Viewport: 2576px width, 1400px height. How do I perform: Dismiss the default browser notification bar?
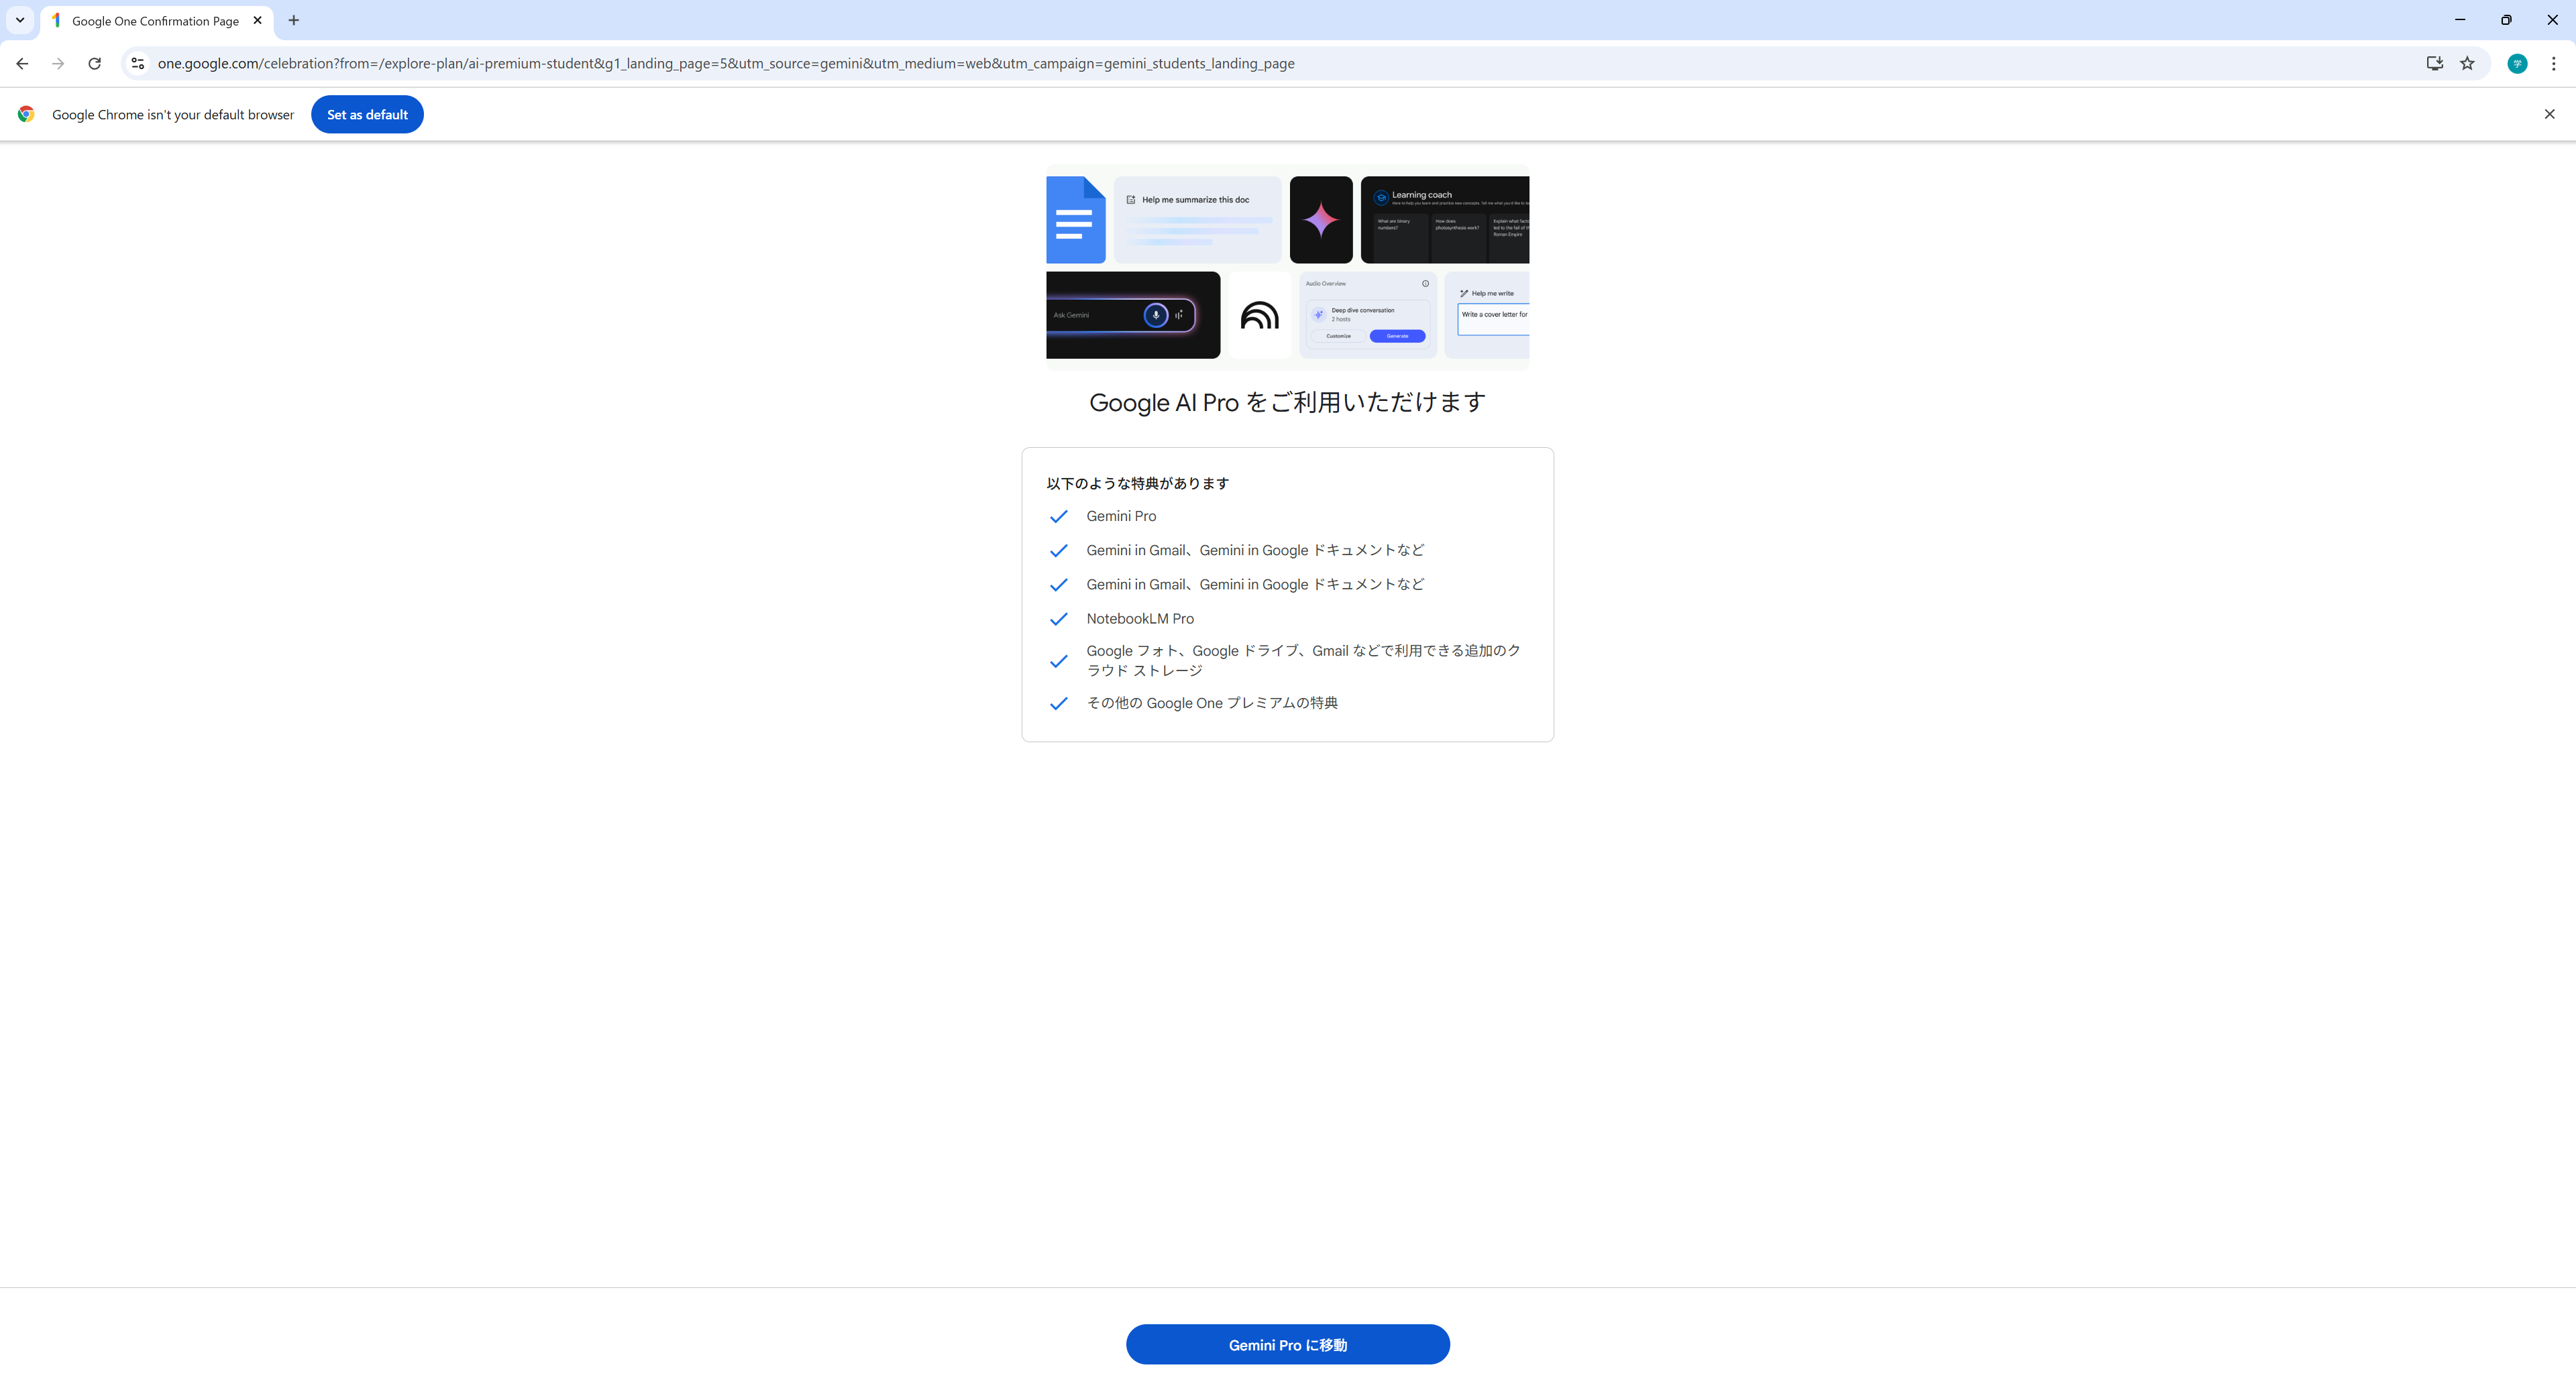point(2549,114)
